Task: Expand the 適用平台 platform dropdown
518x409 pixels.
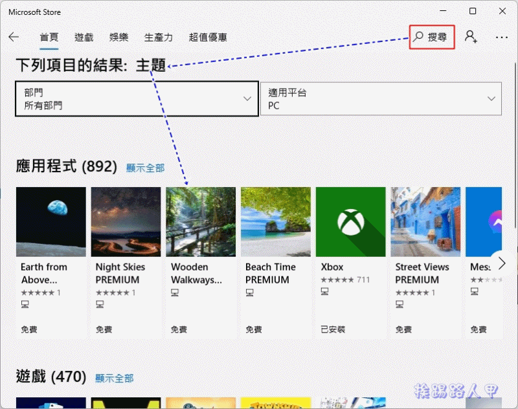Action: pos(381,99)
